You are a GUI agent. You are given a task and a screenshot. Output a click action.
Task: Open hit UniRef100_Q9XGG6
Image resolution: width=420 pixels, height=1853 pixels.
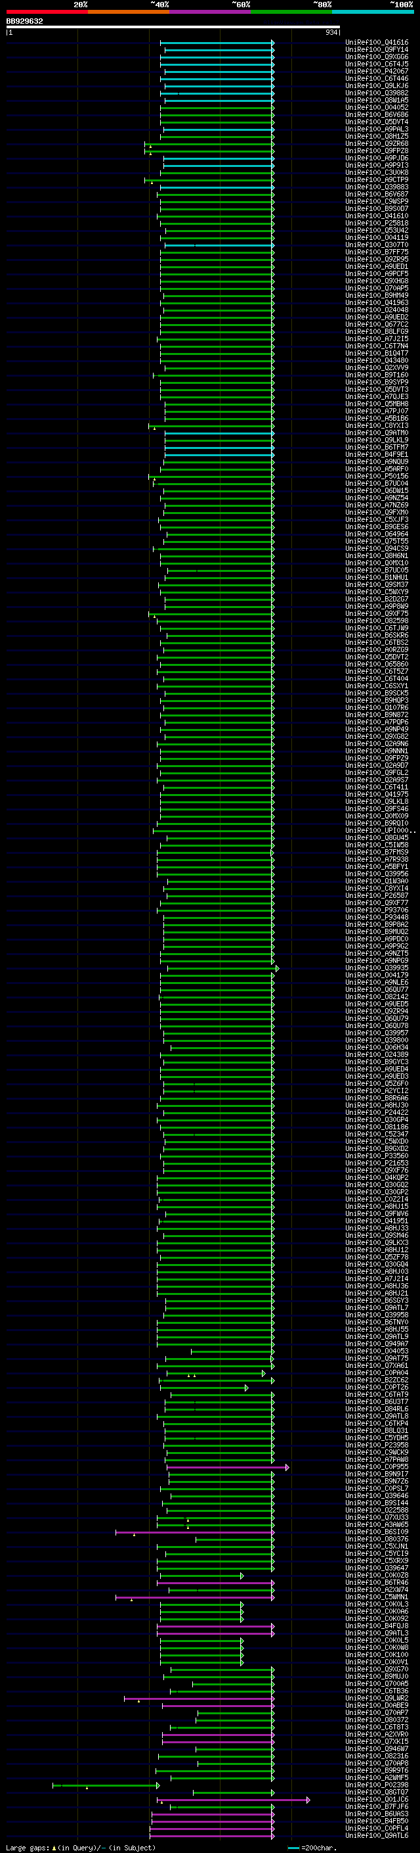coord(376,57)
